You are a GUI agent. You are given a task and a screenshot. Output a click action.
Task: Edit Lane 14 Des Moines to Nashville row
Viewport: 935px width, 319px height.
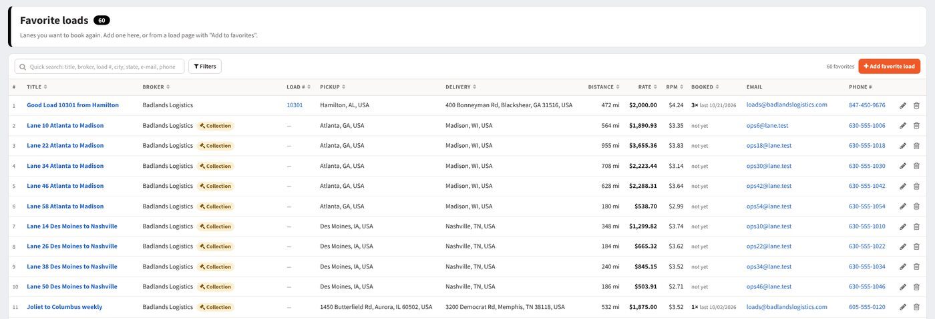coord(903,226)
